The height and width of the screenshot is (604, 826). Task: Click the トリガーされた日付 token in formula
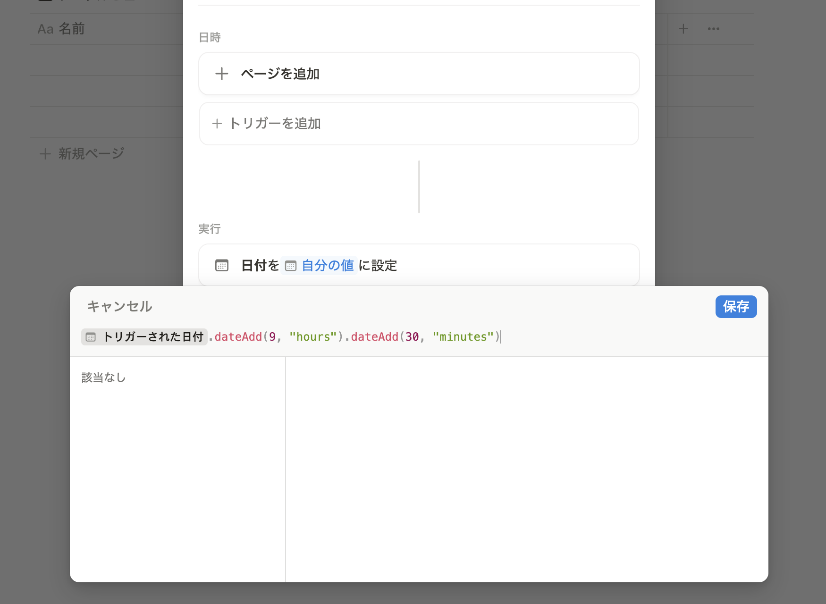coord(144,337)
